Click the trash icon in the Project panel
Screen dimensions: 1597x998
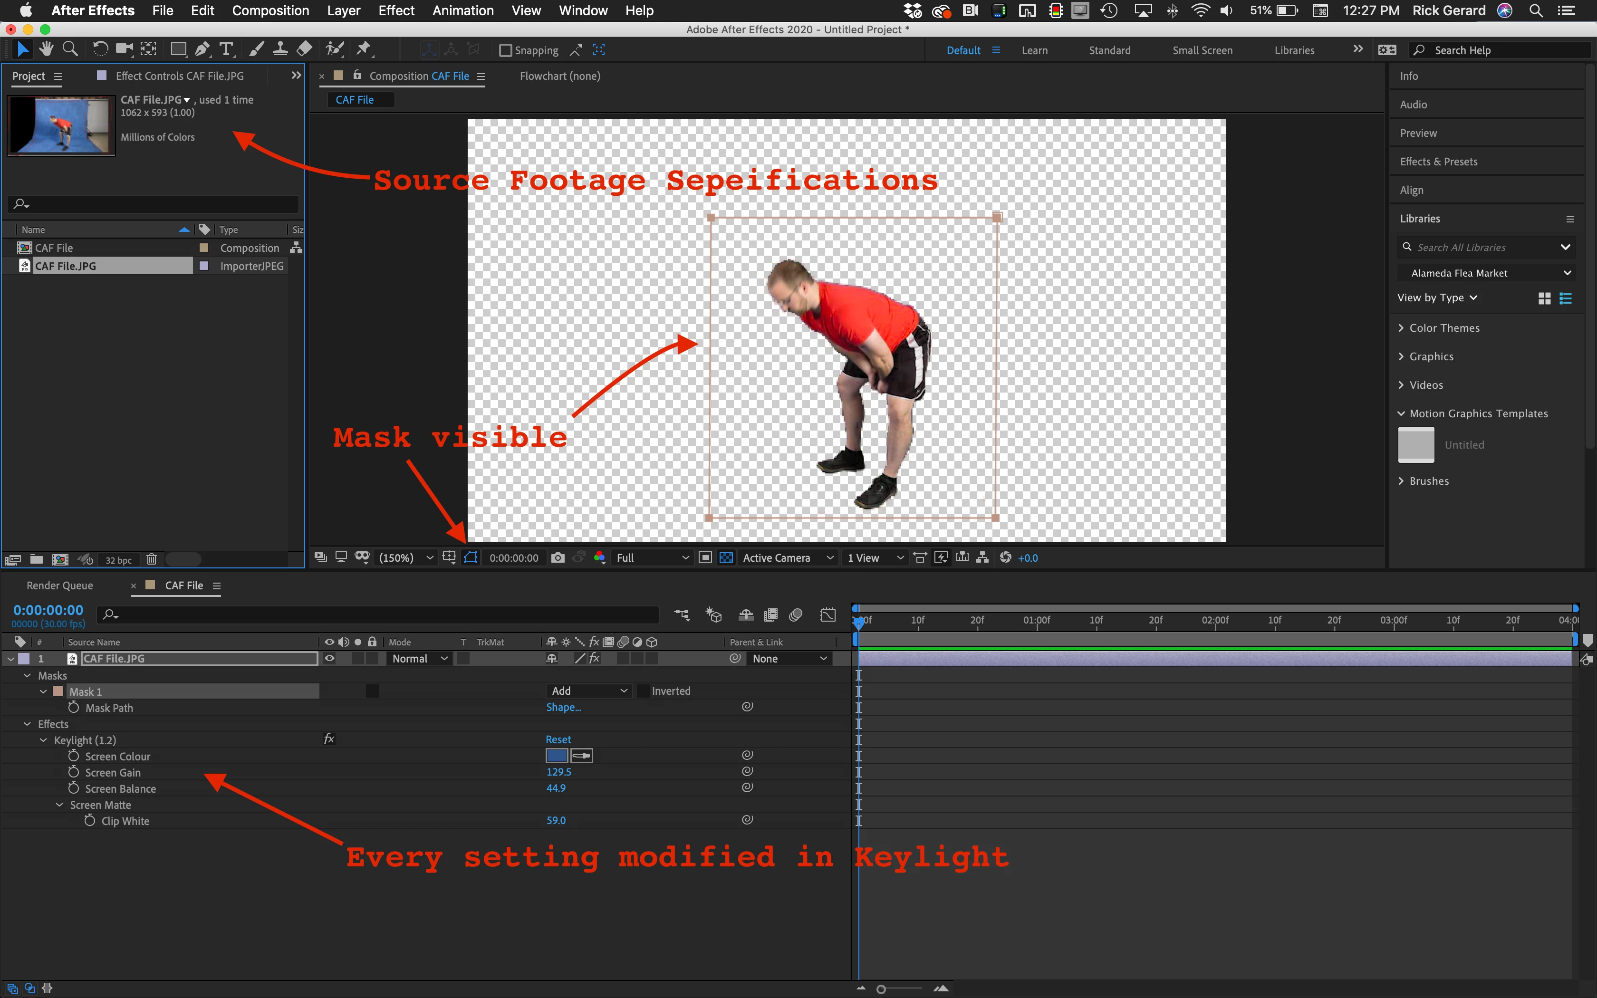coord(151,560)
